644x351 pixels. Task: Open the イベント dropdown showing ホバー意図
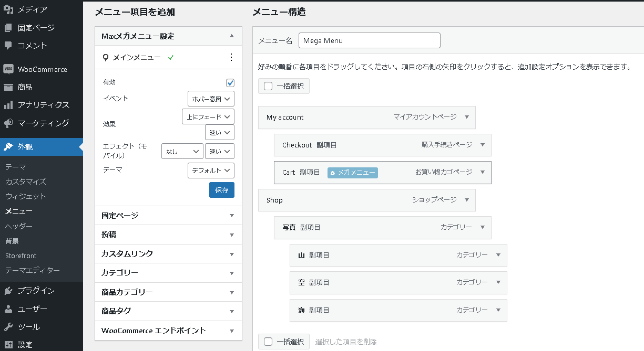(211, 99)
